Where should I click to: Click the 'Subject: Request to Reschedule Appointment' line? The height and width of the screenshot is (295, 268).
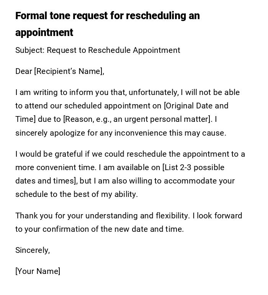click(x=98, y=50)
